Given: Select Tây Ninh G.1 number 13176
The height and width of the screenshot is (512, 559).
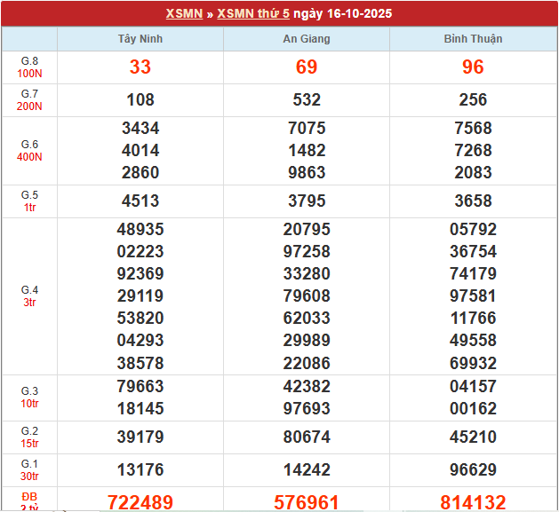Looking at the screenshot, I should pyautogui.click(x=140, y=469).
